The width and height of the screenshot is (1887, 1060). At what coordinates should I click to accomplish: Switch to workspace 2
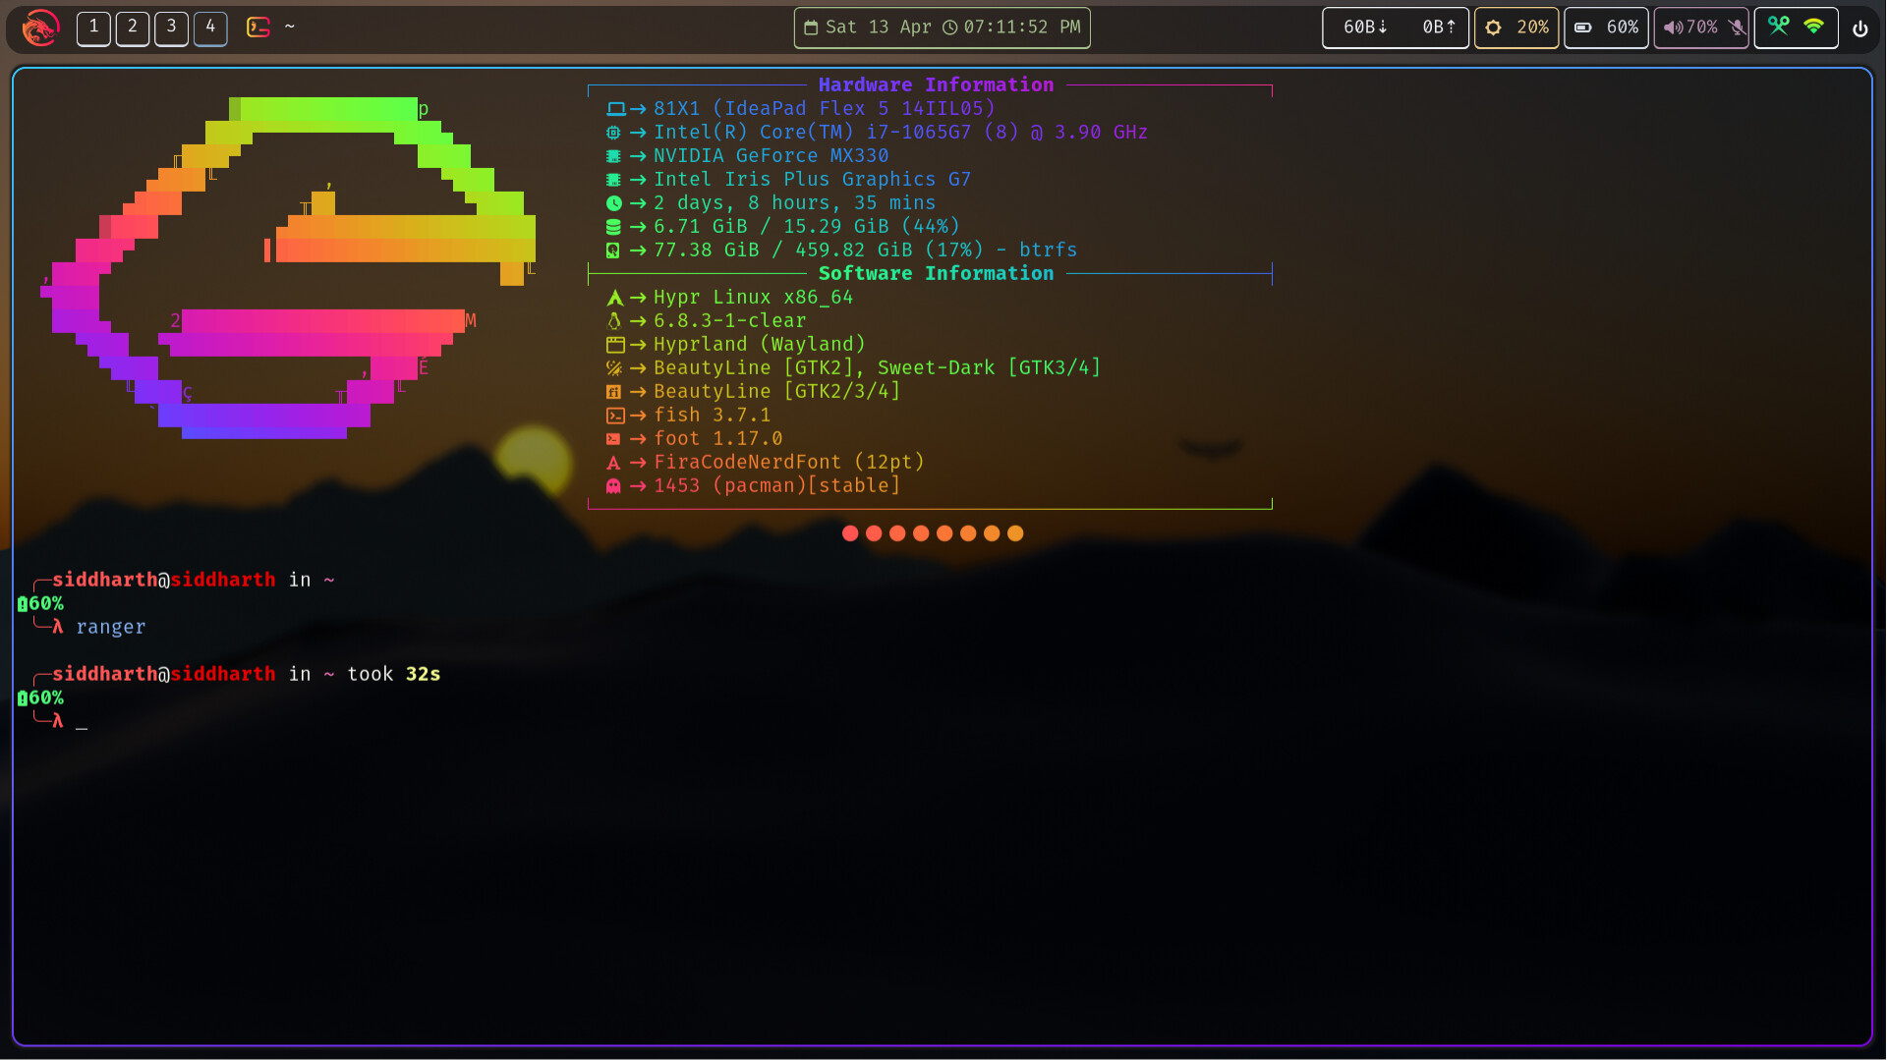[x=133, y=28]
